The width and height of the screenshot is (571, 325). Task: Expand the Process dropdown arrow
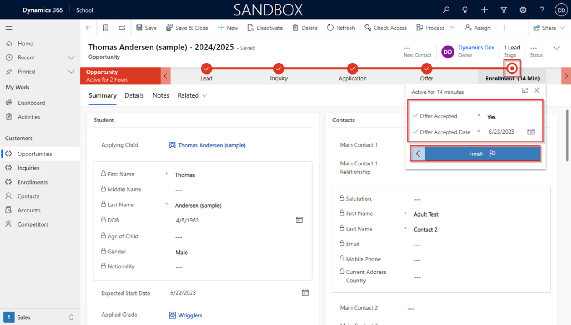pos(452,28)
